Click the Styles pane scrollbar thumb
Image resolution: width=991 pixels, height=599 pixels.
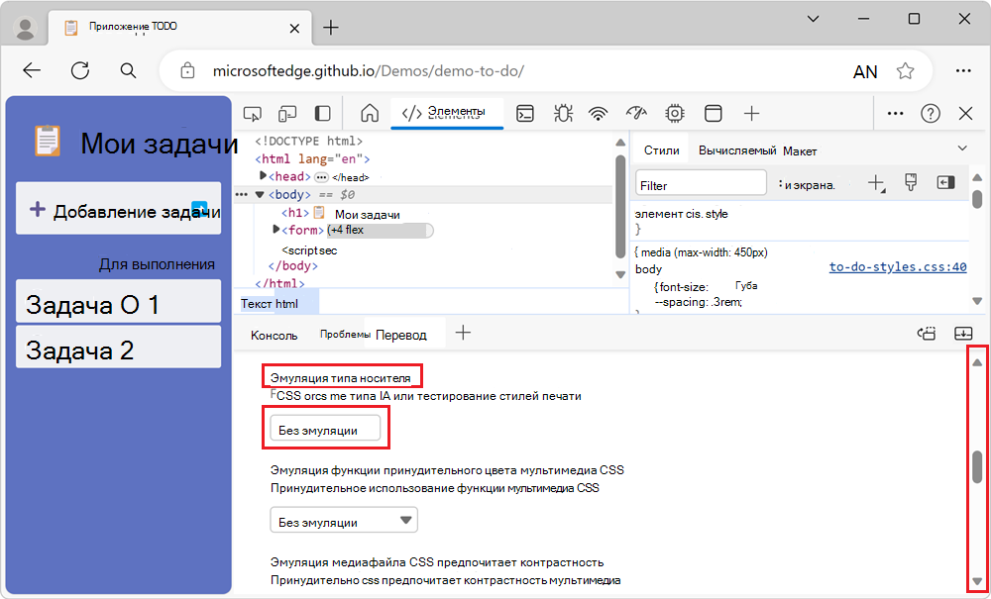977,199
